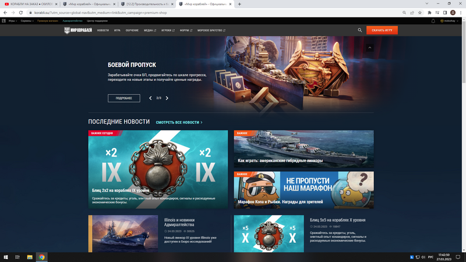
Task: Click the Скачать игру button
Action: point(382,30)
